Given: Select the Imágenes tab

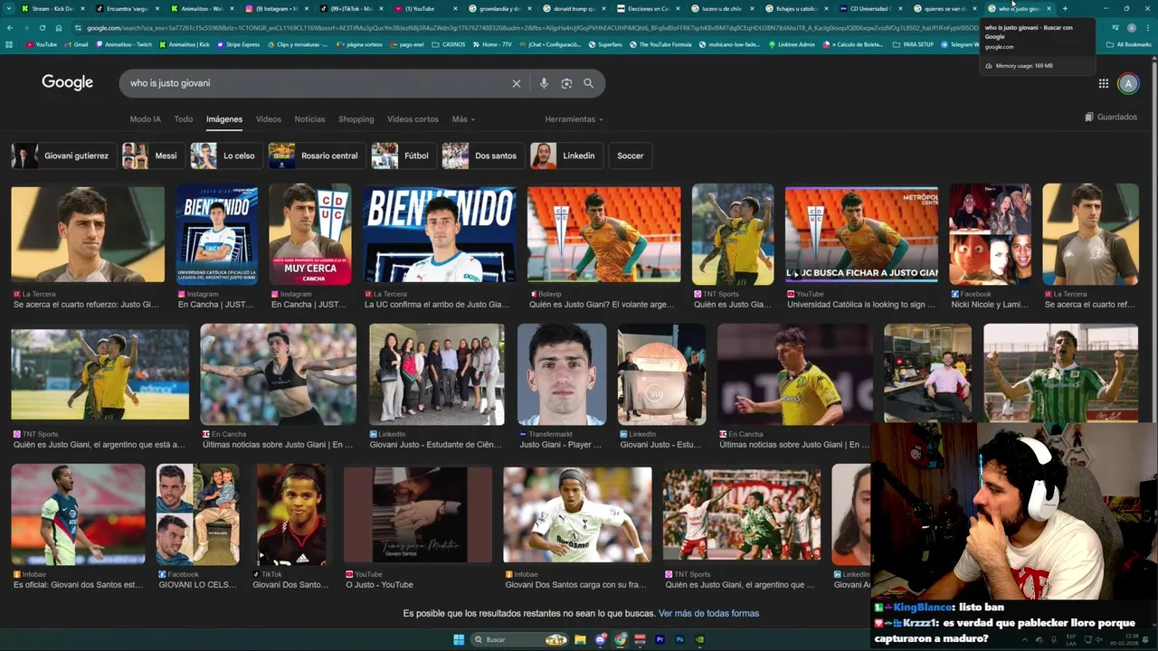Looking at the screenshot, I should click(x=224, y=119).
